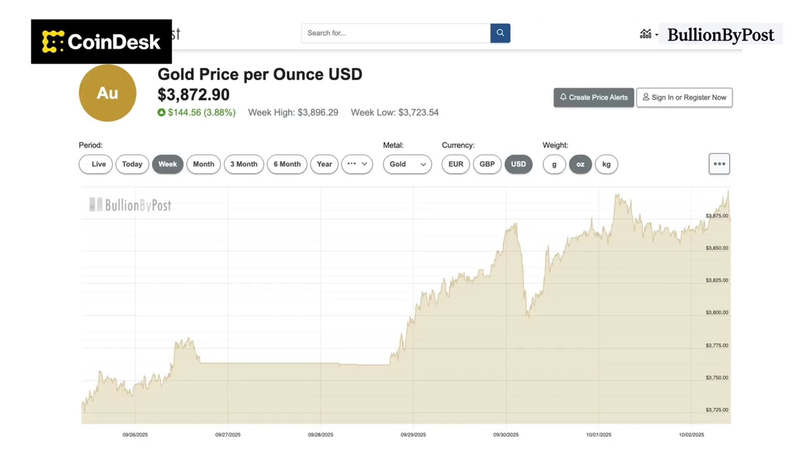Click Sign In or Register Now
The height and width of the screenshot is (454, 807).
pyautogui.click(x=684, y=98)
